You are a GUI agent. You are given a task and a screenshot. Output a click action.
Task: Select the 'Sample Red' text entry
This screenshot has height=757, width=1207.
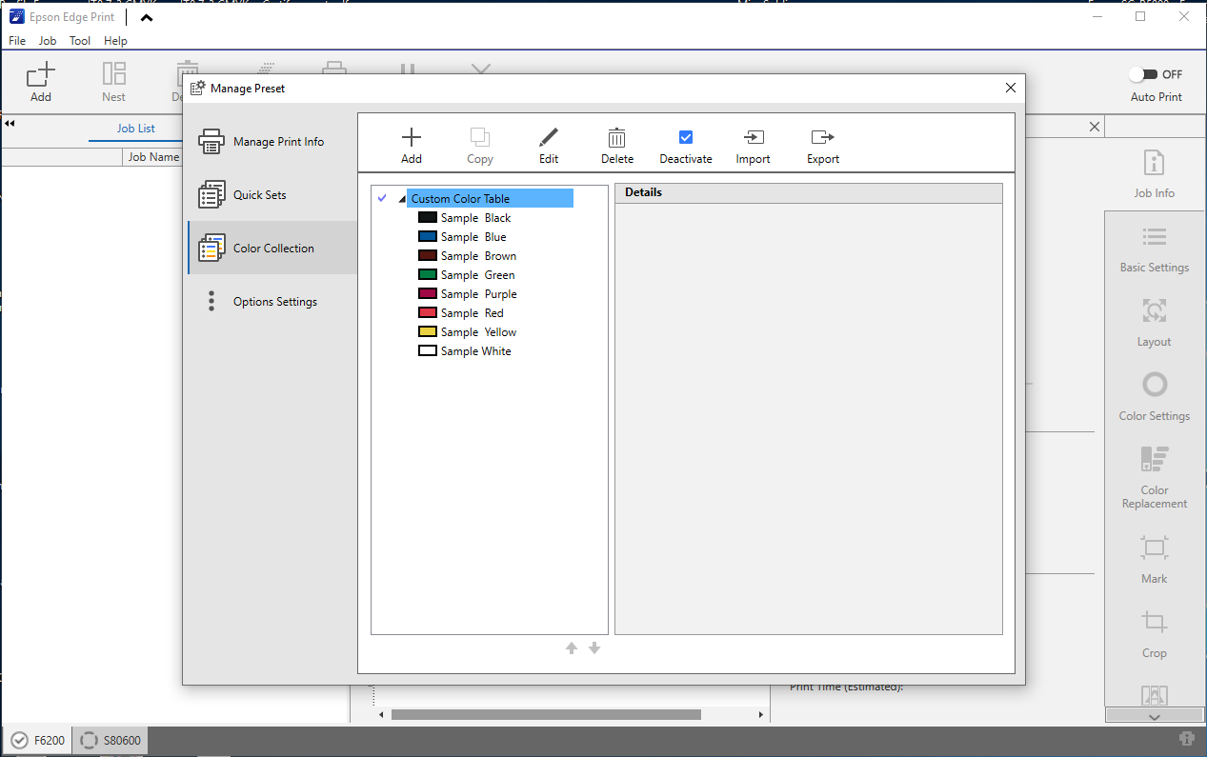pos(473,313)
